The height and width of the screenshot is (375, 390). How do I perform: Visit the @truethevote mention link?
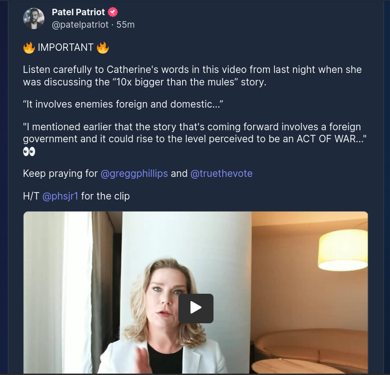pos(221,174)
